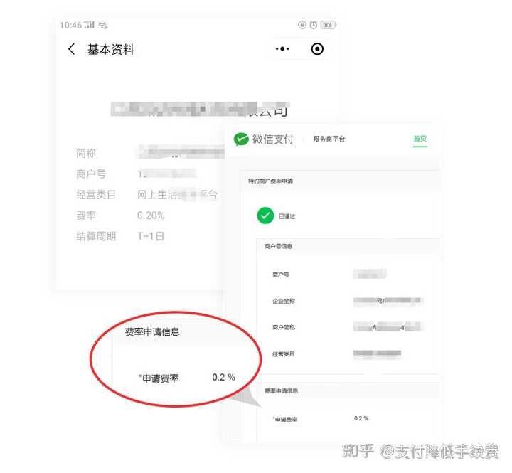The height and width of the screenshot is (473, 512).
Task: Tap the cellular signal bars icon
Action: click(x=89, y=25)
